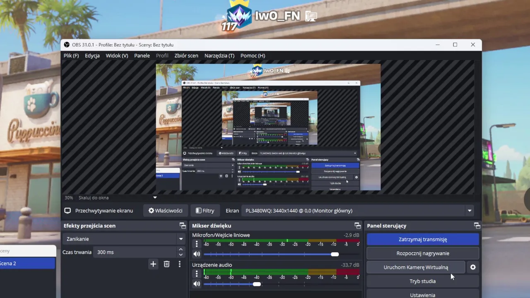Toggle Tryb studia mode
This screenshot has width=530, height=298.
click(x=423, y=281)
